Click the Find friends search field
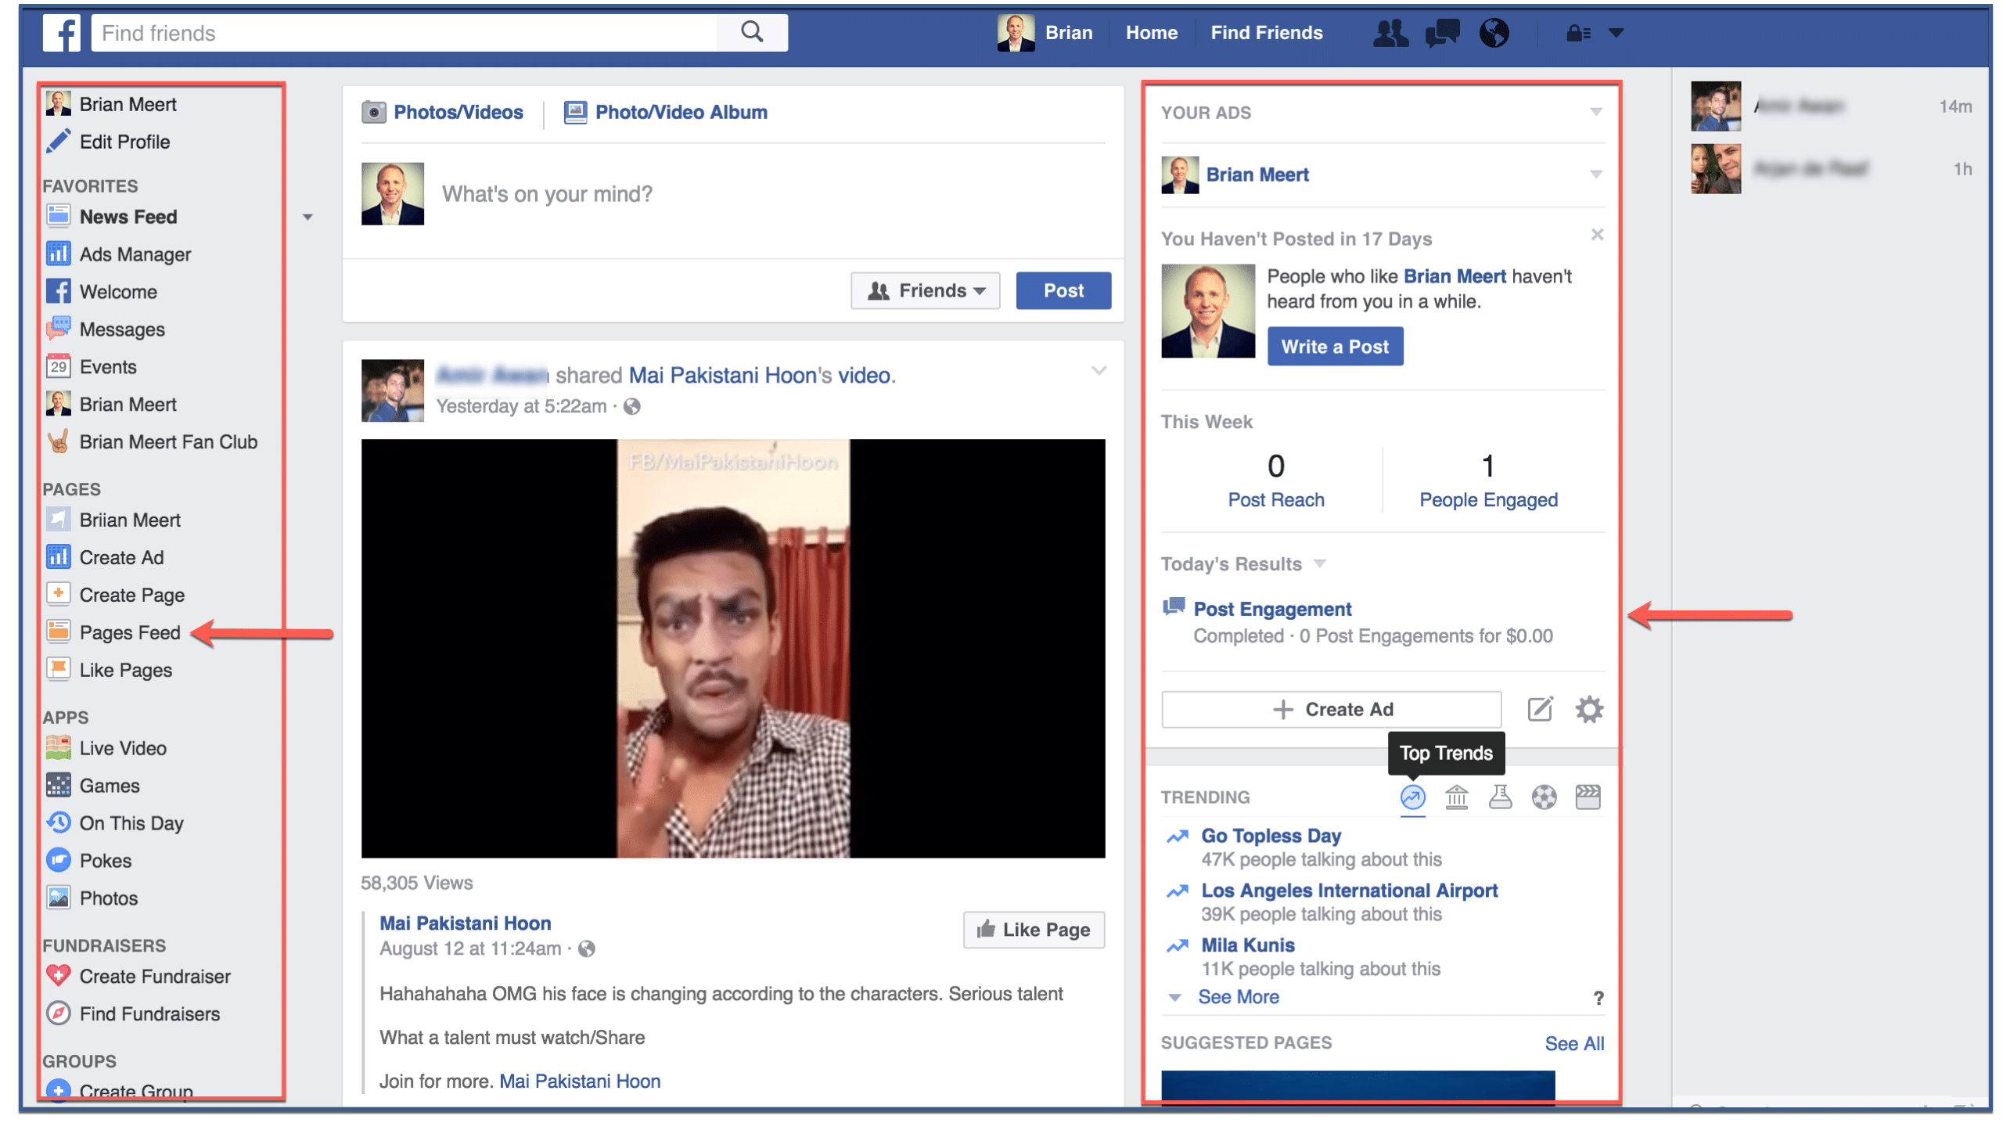 click(x=404, y=33)
